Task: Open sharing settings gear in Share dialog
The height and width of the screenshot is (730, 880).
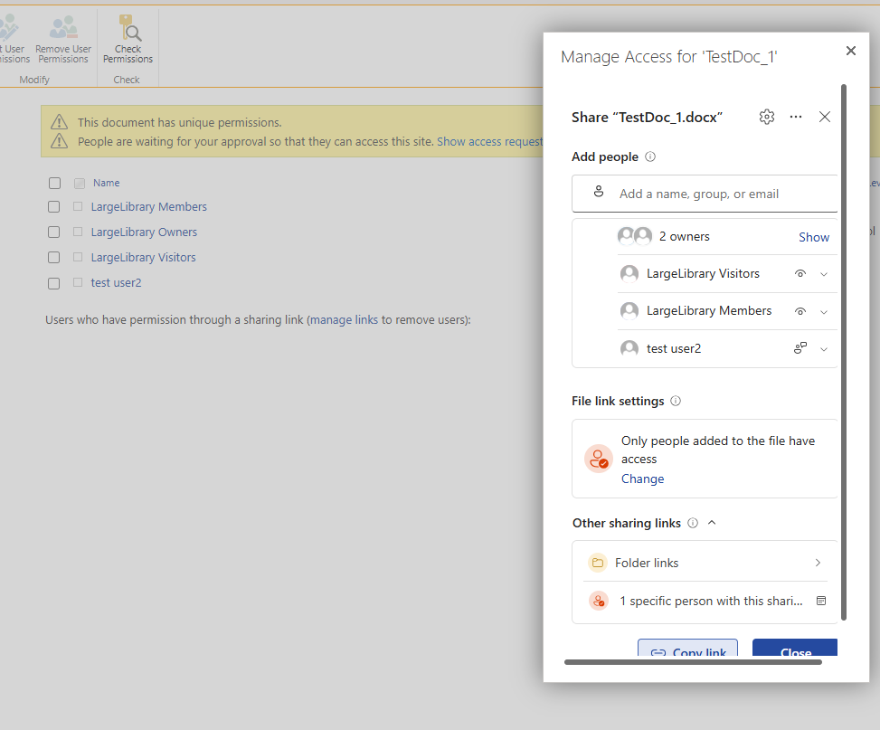Action: pos(767,117)
